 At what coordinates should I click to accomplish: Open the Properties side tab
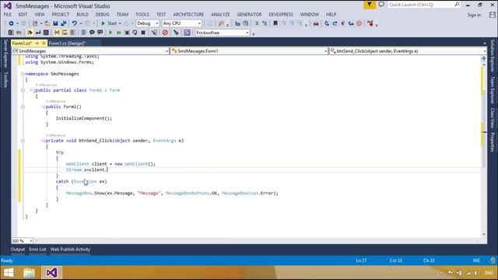pos(493,142)
